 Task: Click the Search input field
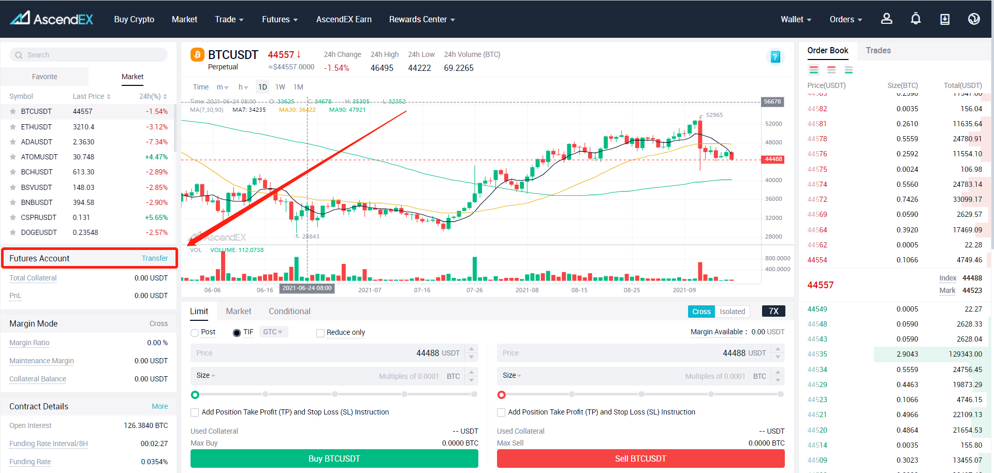tap(93, 55)
